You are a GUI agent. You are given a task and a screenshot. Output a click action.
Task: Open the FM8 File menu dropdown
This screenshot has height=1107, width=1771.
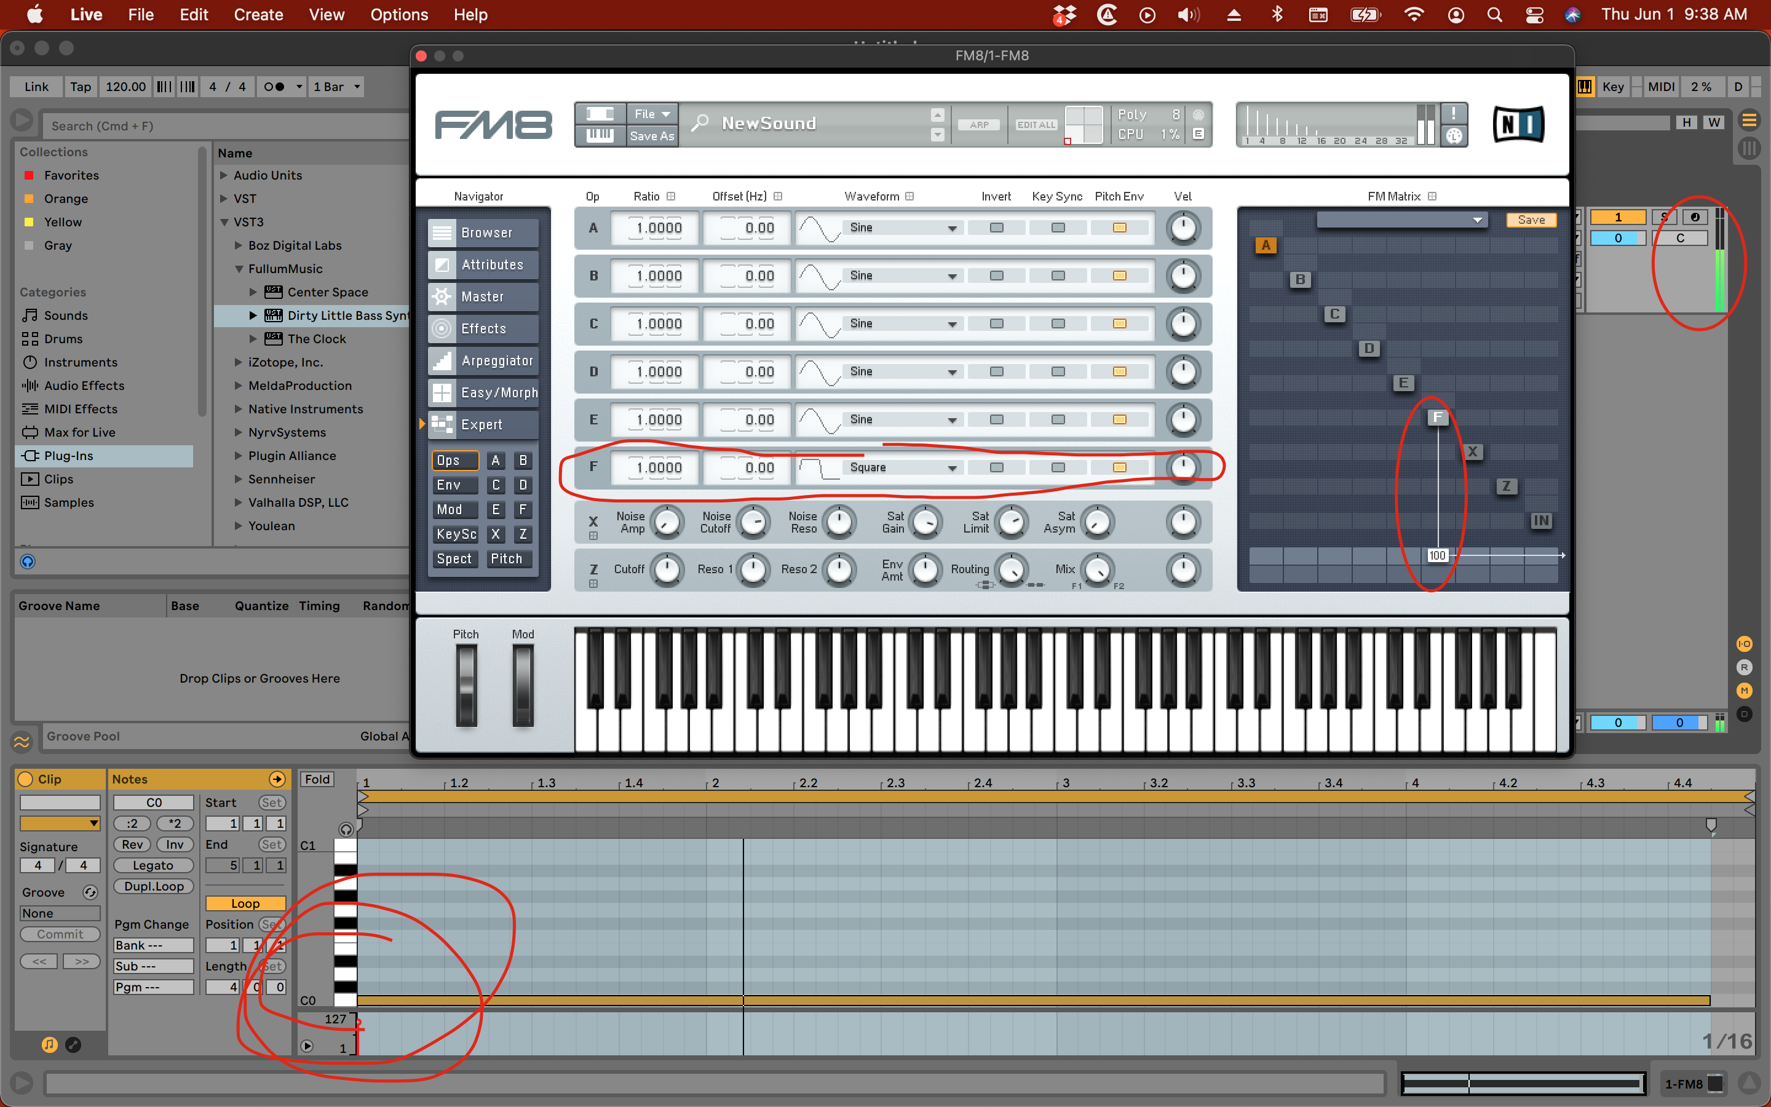click(652, 114)
